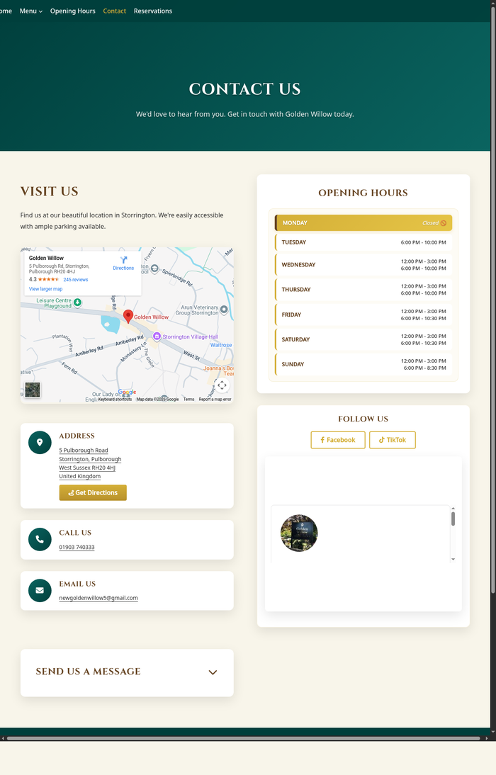Select the Contact nav item
The image size is (496, 775).
(x=114, y=11)
